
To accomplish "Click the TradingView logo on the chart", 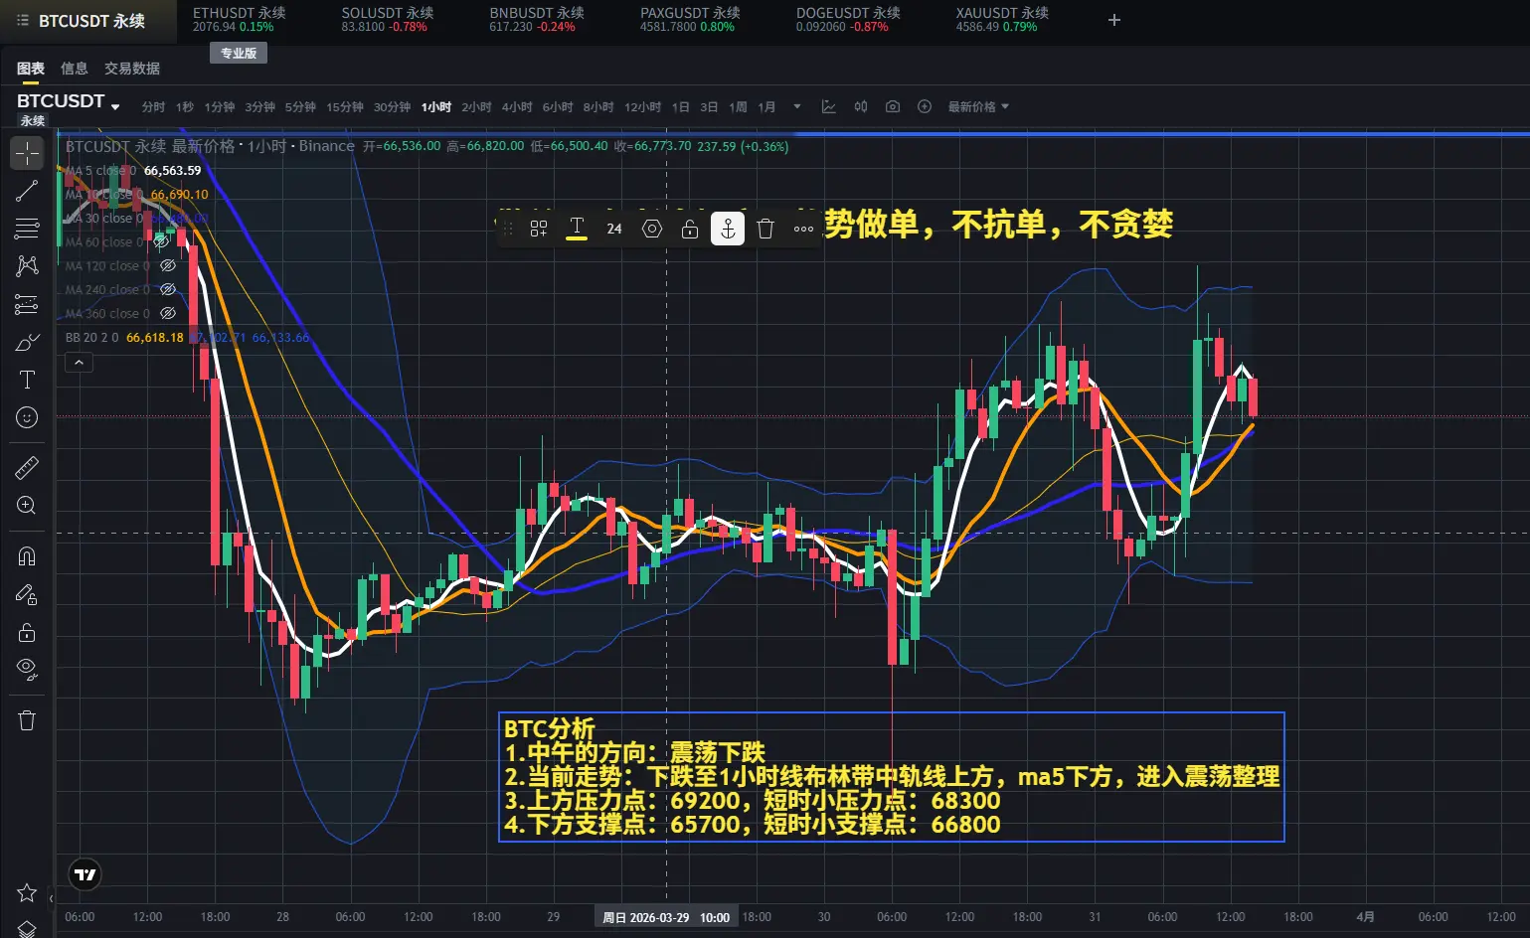I will click(x=85, y=874).
